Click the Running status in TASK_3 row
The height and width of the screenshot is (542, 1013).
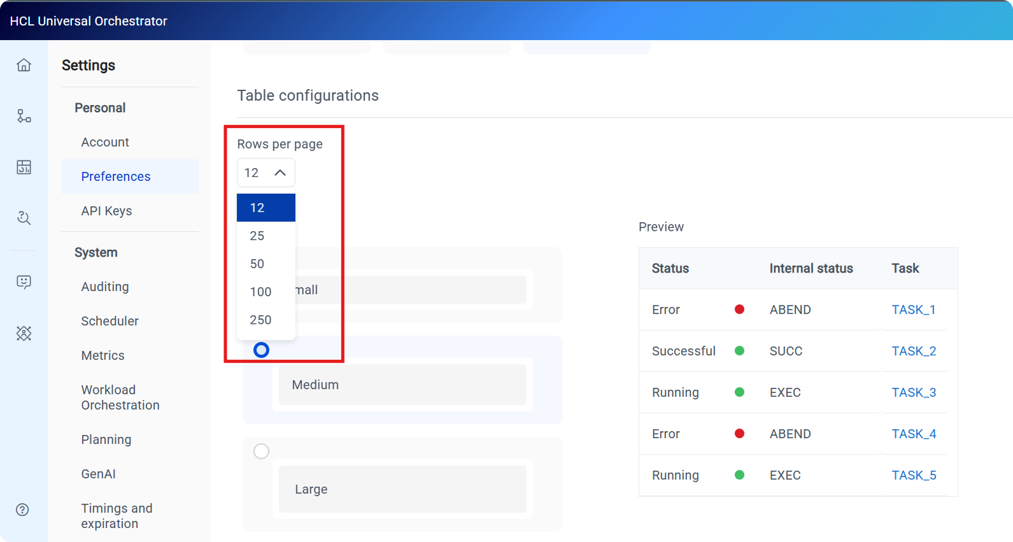(x=676, y=392)
